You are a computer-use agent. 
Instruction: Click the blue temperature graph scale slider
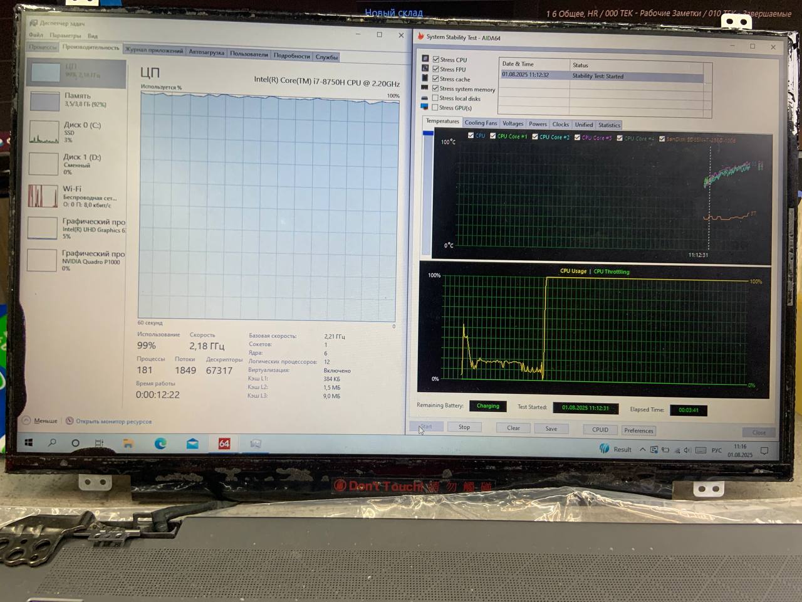tap(428, 133)
